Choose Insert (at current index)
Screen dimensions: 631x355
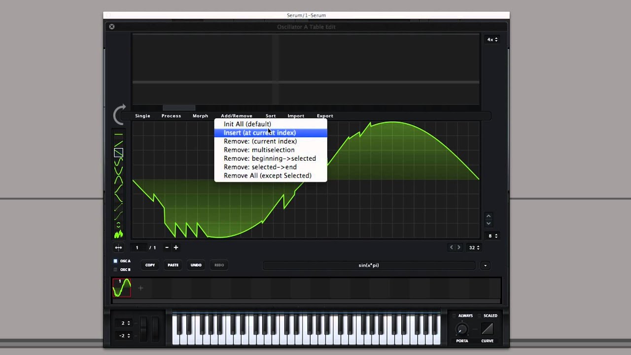coord(271,133)
